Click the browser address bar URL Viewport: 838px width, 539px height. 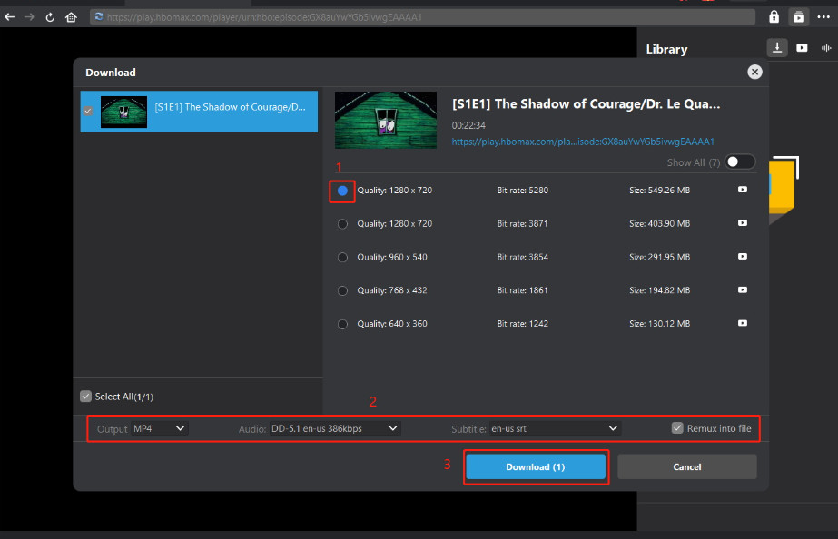pyautogui.click(x=422, y=17)
